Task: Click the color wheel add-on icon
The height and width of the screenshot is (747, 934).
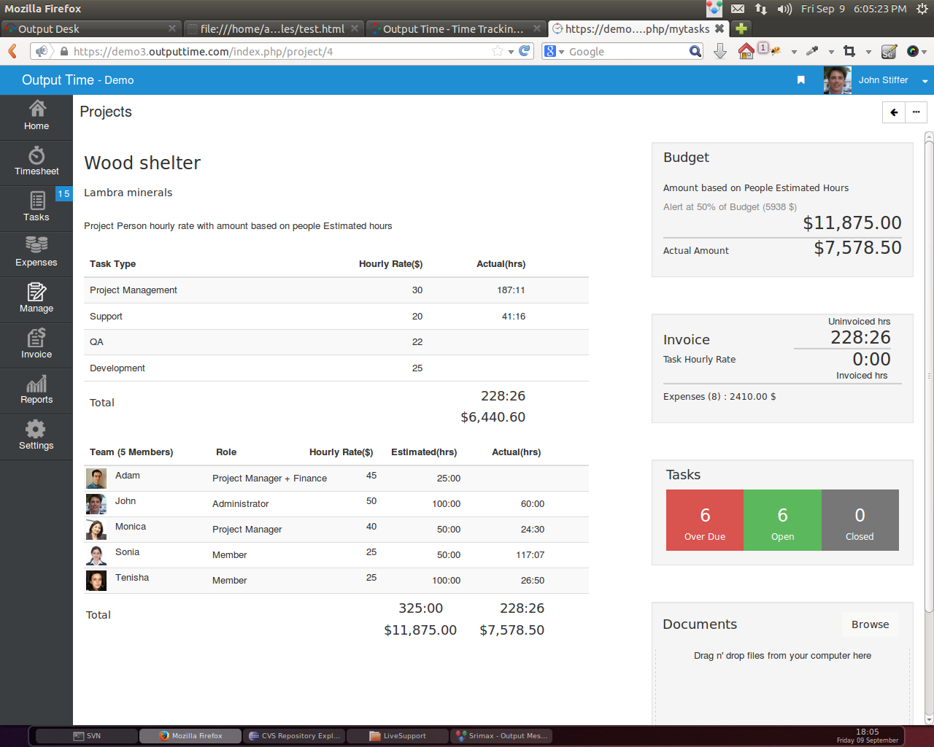Action: pos(912,51)
